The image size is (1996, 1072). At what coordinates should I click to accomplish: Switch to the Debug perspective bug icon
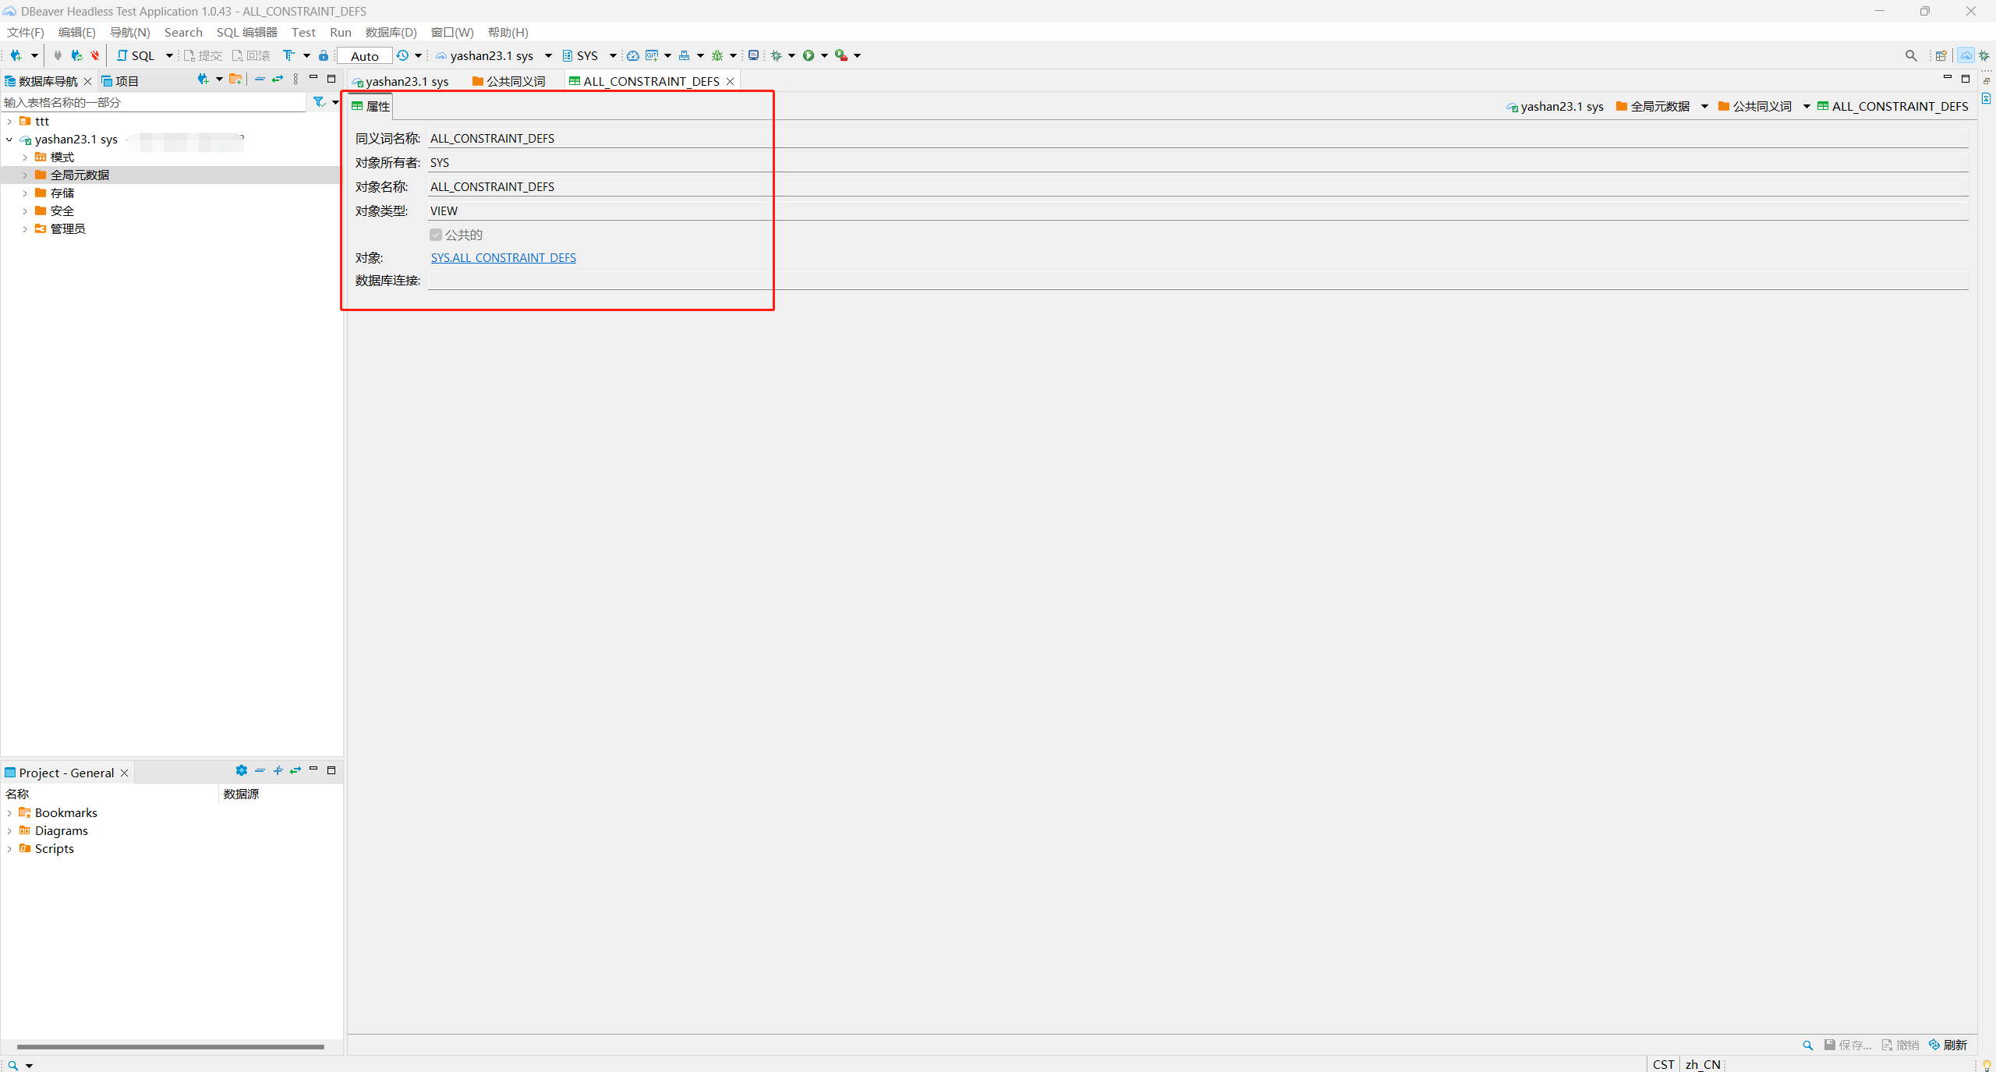1984,55
